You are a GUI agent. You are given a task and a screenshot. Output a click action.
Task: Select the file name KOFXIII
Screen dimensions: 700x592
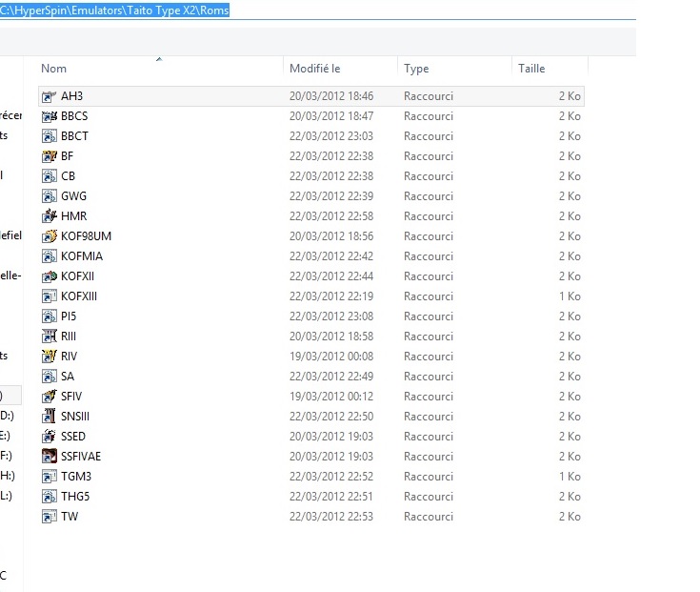coord(79,296)
